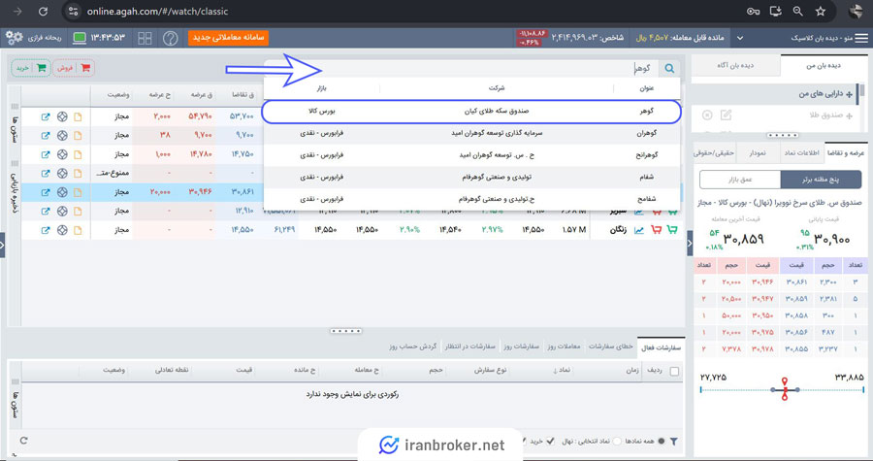Open the دیده بان آگاه tab
Image resolution: width=873 pixels, height=461 pixels.
tap(735, 66)
